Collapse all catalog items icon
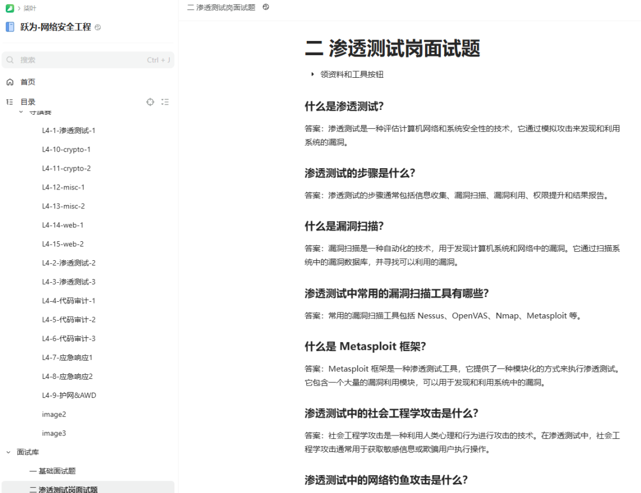641x493 pixels. (x=165, y=102)
